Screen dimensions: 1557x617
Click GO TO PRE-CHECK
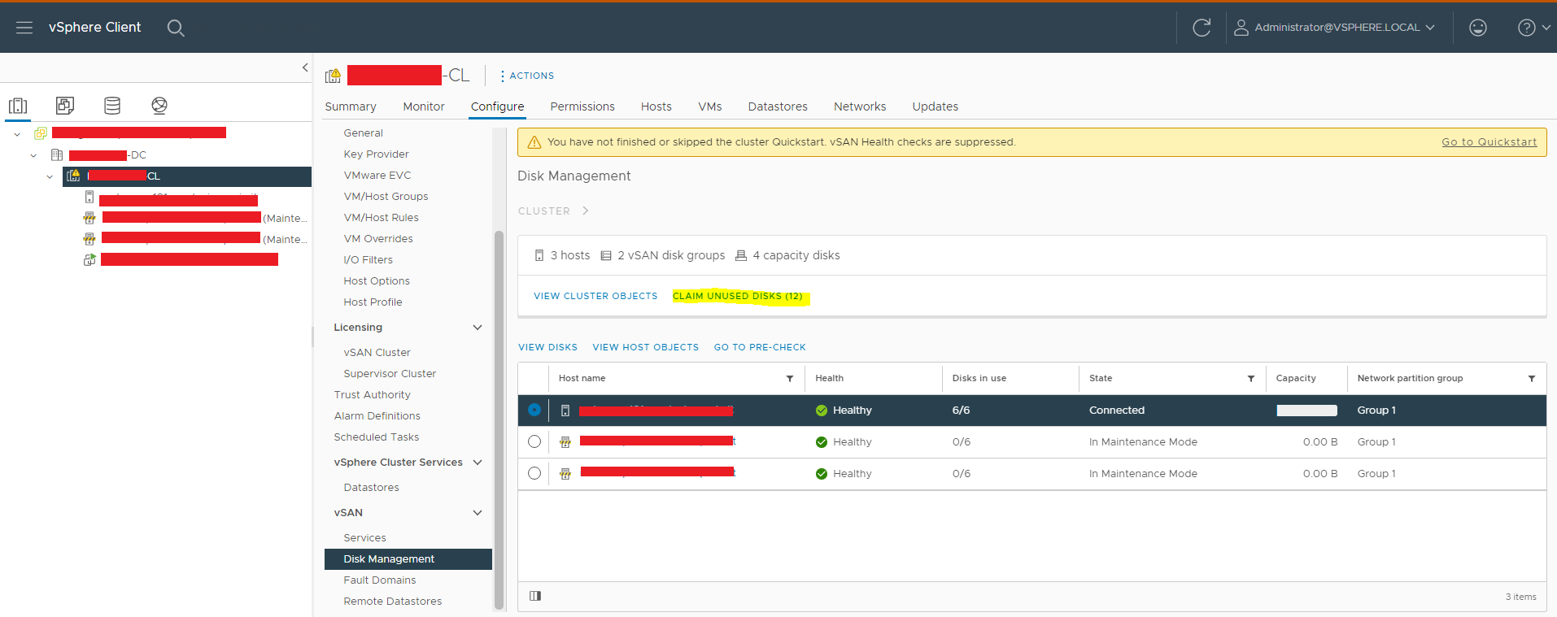coord(760,347)
